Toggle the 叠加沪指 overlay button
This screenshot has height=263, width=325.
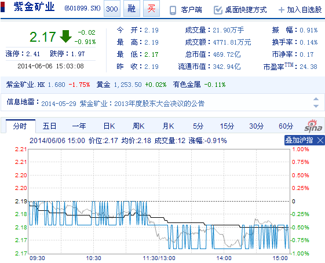pos(299,140)
